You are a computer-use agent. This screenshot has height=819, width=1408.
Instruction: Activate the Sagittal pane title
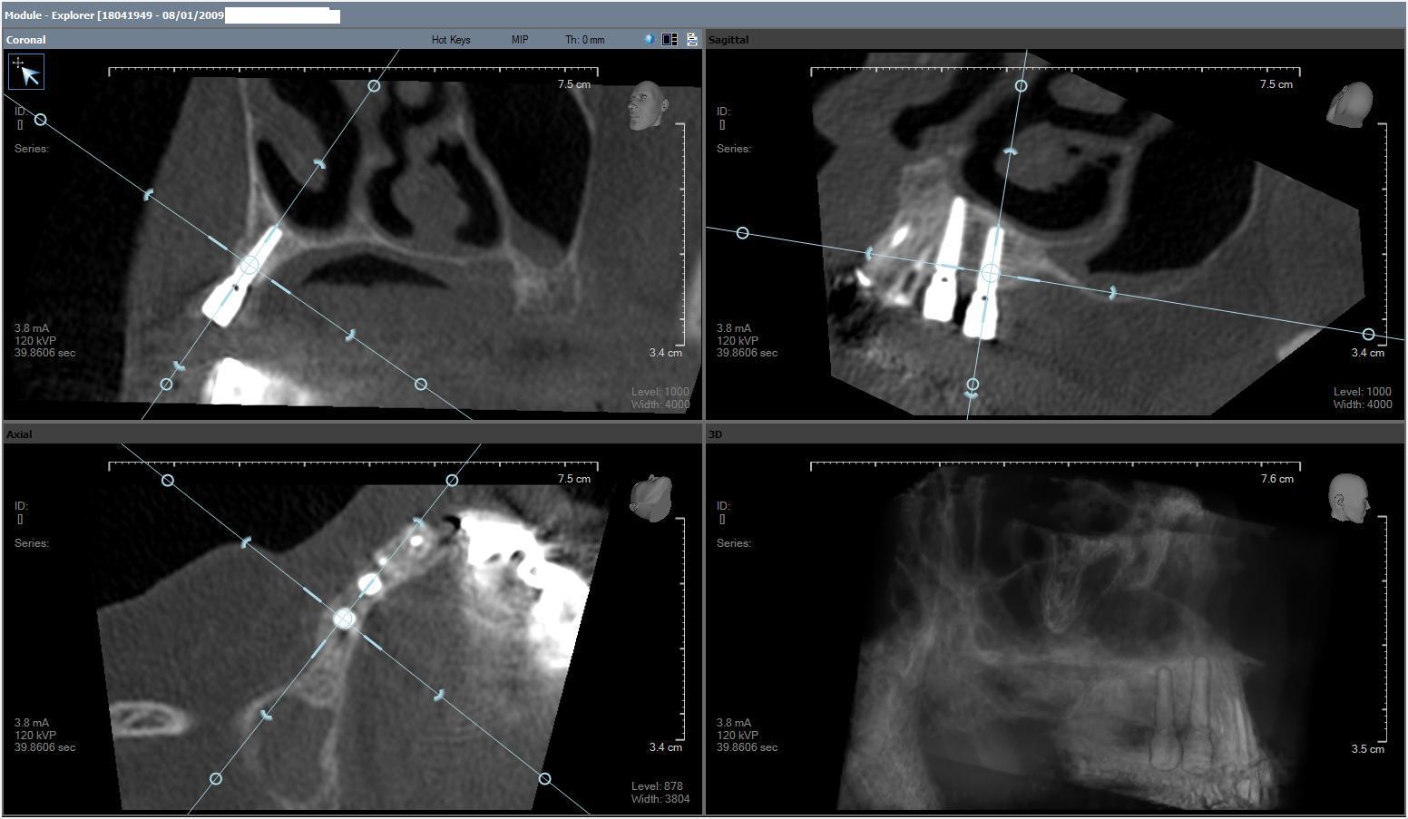(728, 40)
